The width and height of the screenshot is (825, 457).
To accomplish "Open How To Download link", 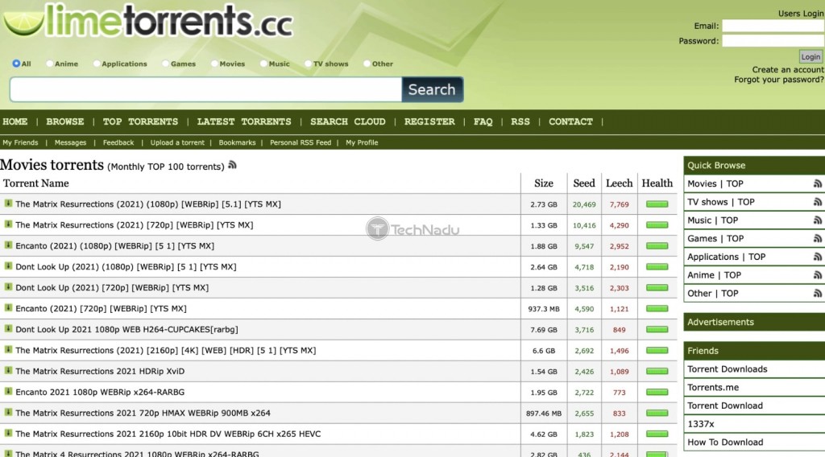I will pos(725,443).
